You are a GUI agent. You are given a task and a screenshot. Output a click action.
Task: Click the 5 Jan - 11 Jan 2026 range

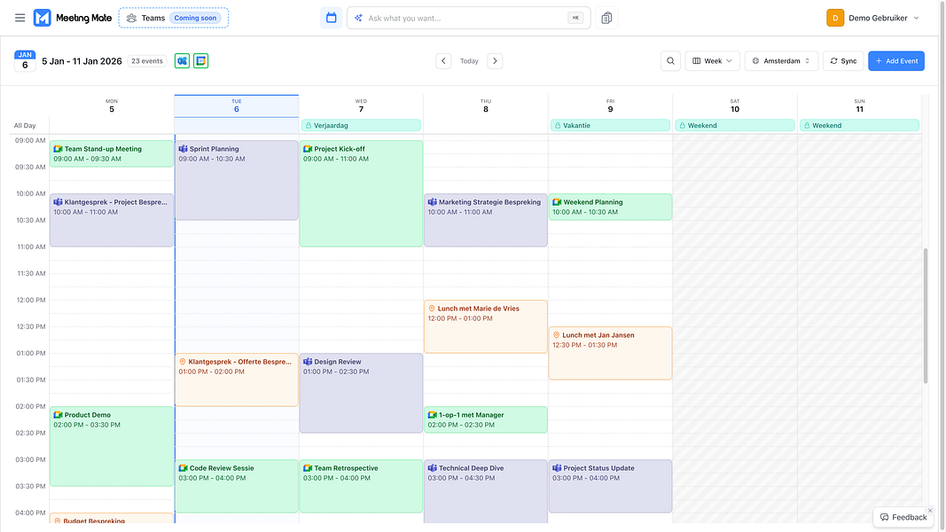pos(82,61)
